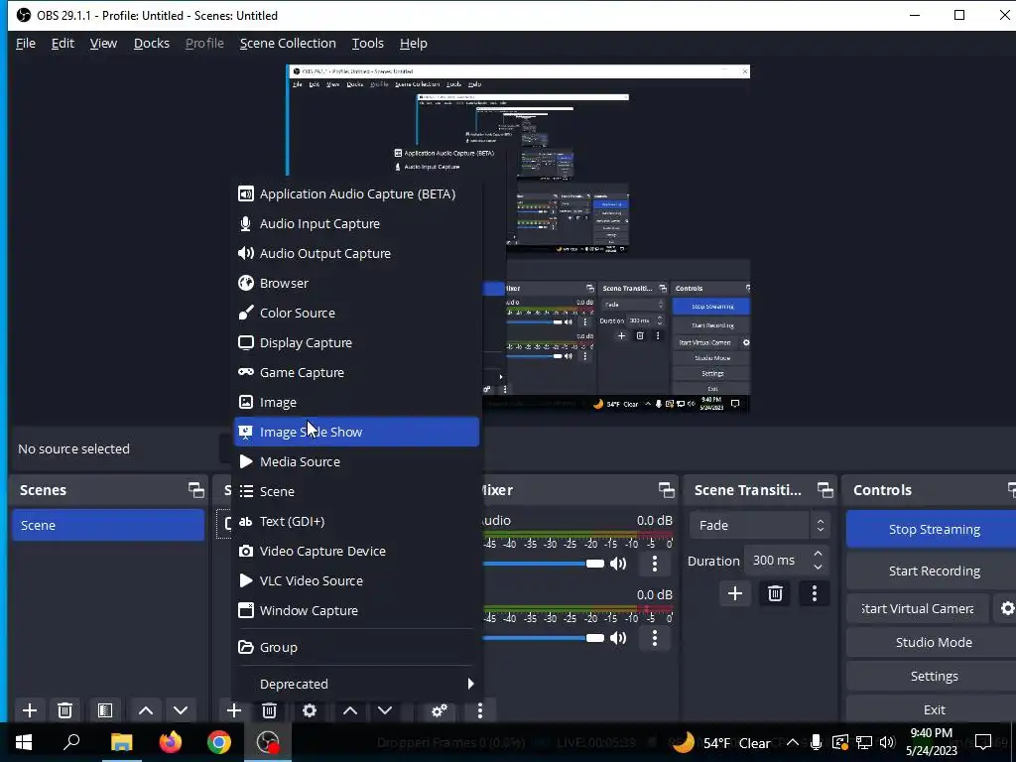Click Start Virtual Camera button
This screenshot has height=762, width=1016.
coord(918,608)
